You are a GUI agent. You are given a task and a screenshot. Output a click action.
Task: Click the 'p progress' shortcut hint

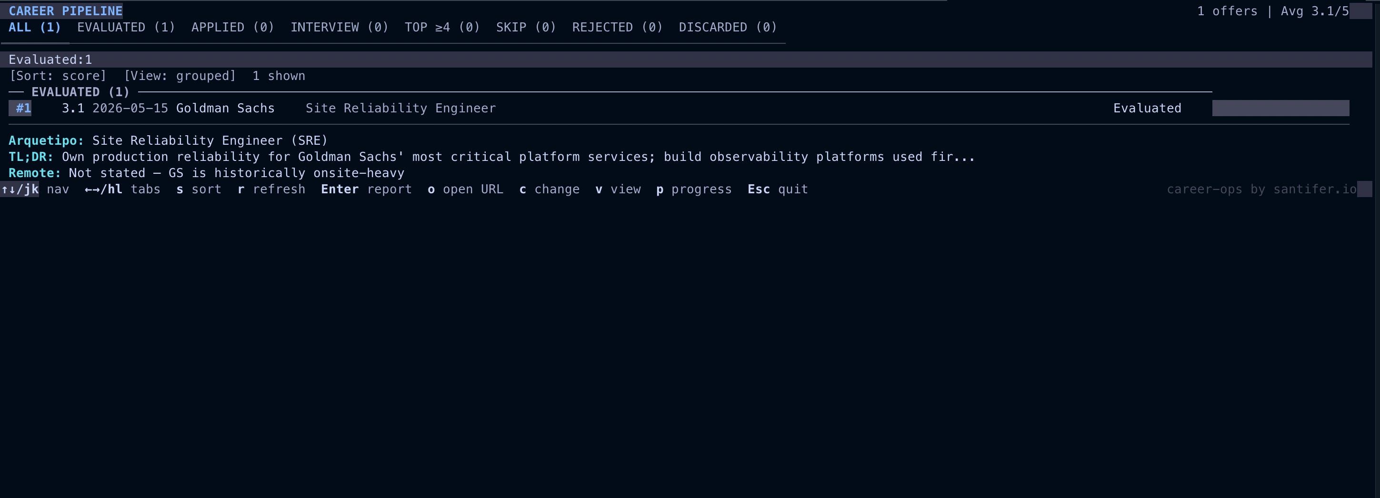[694, 189]
